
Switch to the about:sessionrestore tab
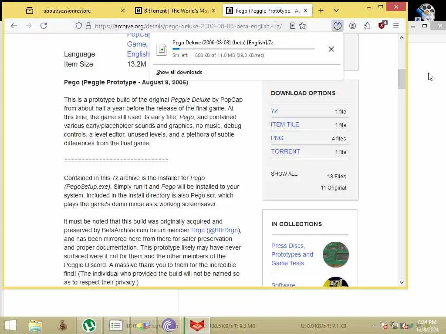(x=67, y=11)
